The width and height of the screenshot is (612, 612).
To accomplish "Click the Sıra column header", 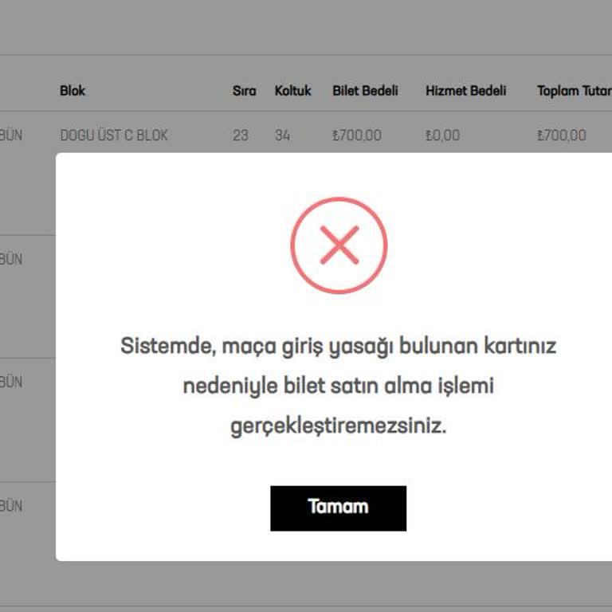I will click(245, 91).
